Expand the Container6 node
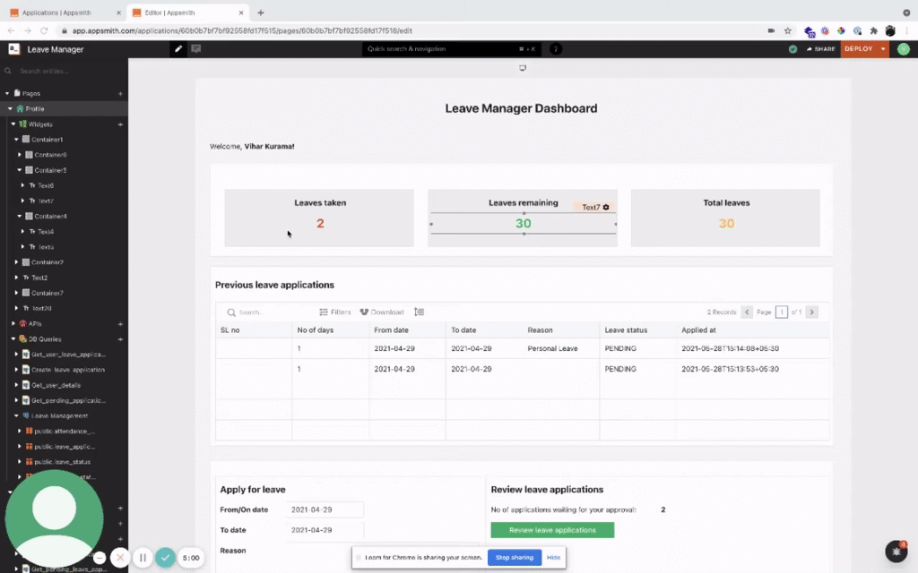This screenshot has width=918, height=573. tap(20, 155)
